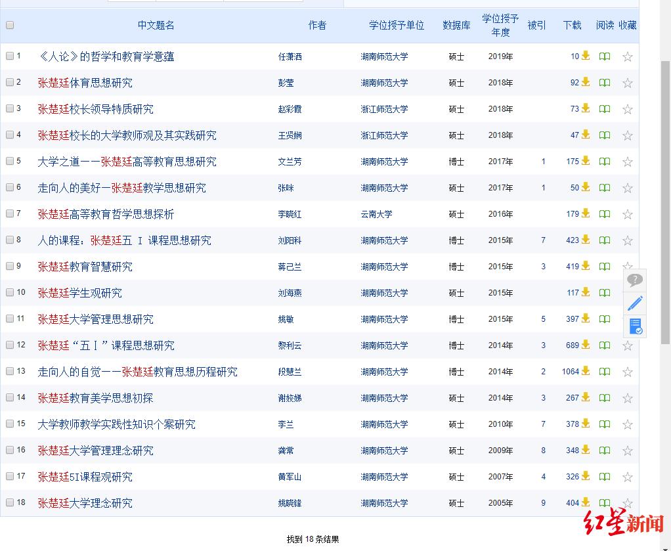
Task: Click the page vertical scrollbar thumb
Action: tap(666, 201)
